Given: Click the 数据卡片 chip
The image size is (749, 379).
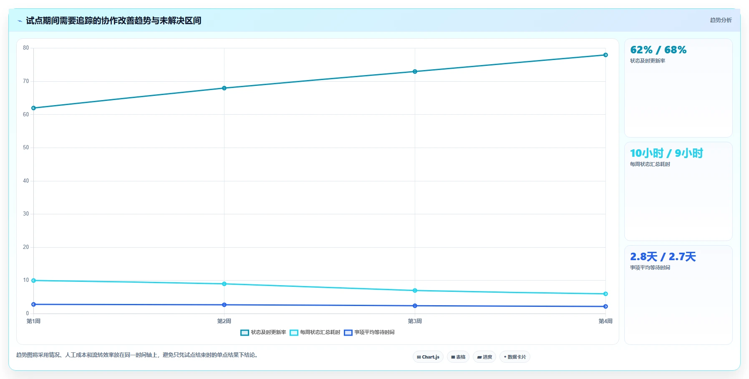Looking at the screenshot, I should point(515,357).
